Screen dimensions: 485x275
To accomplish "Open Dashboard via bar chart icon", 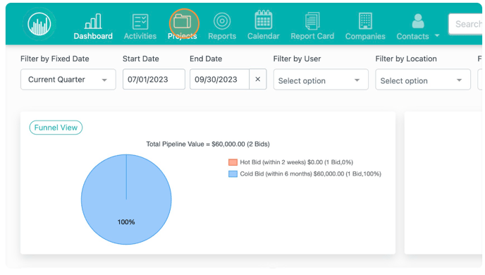I will click(x=93, y=21).
